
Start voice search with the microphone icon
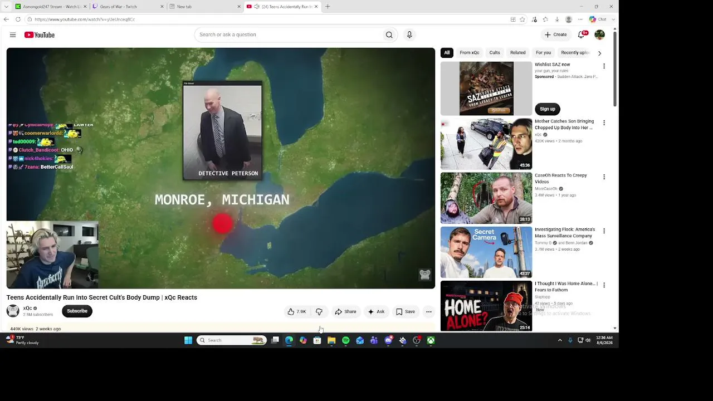[409, 35]
